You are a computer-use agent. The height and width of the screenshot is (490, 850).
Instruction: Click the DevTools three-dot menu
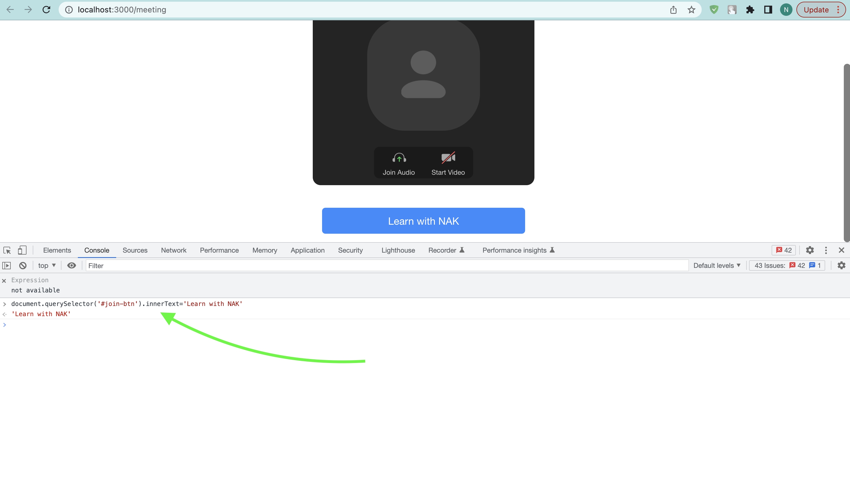click(x=826, y=250)
